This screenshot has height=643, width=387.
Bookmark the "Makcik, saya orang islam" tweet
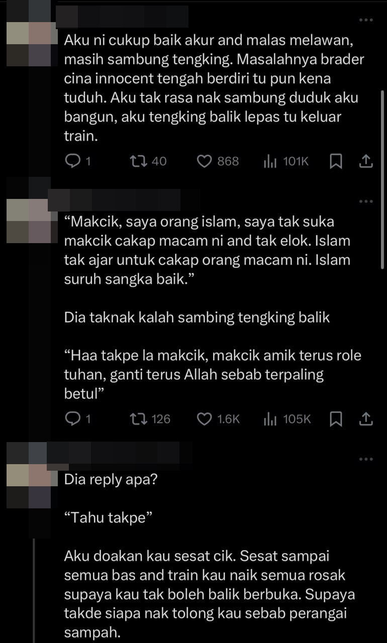coord(336,418)
